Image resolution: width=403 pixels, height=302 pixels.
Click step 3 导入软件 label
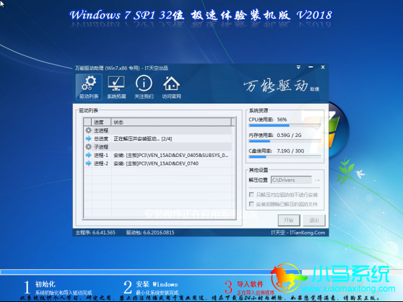pos(250,285)
